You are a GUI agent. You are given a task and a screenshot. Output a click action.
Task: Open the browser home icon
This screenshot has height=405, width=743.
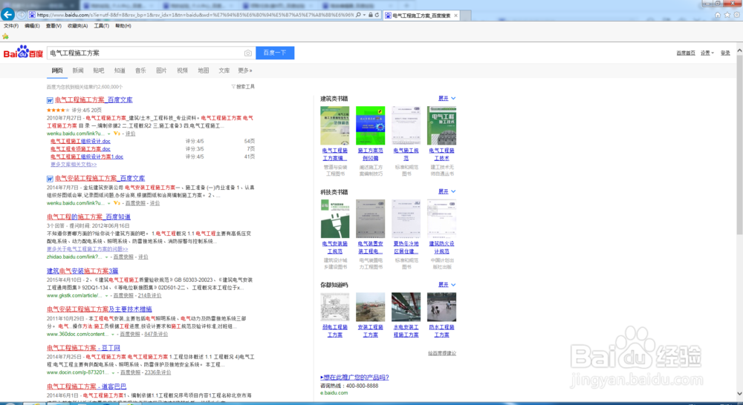tap(718, 15)
